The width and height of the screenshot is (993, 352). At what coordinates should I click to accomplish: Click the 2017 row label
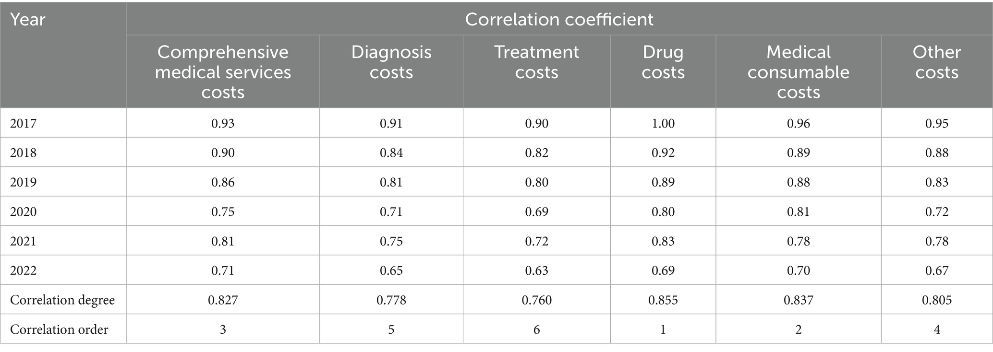coord(24,124)
